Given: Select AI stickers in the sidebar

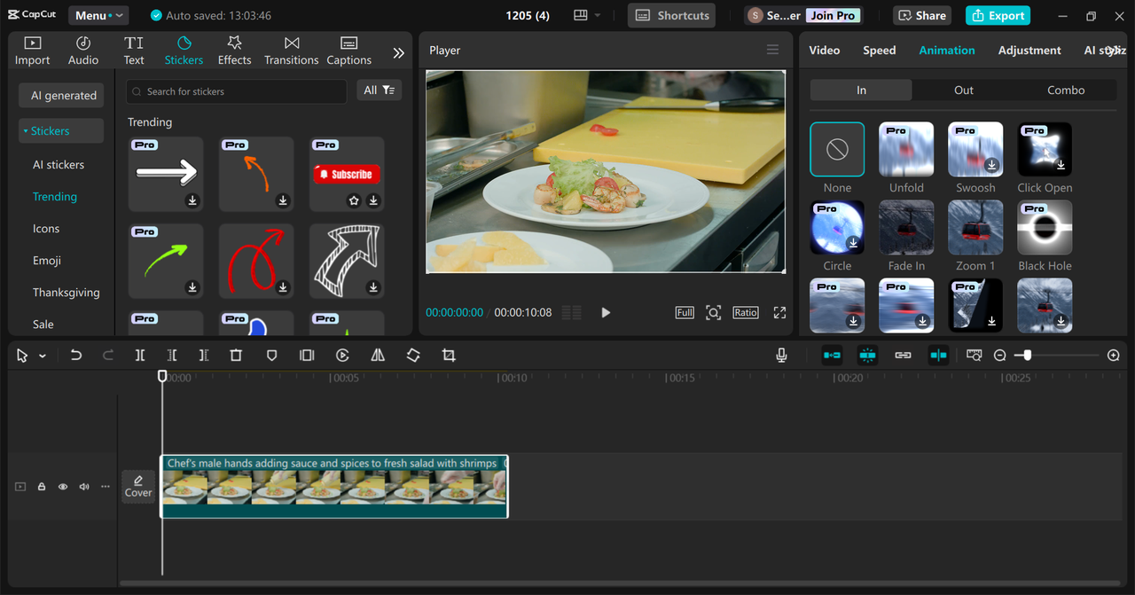Looking at the screenshot, I should pyautogui.click(x=59, y=164).
